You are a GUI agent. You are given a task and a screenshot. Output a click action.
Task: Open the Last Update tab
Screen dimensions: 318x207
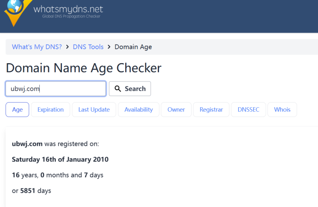(94, 110)
